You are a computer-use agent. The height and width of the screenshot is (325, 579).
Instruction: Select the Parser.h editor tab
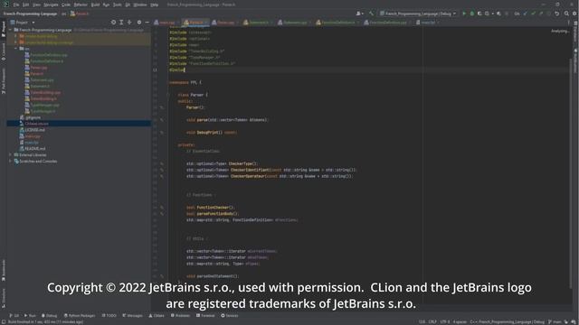pos(195,23)
